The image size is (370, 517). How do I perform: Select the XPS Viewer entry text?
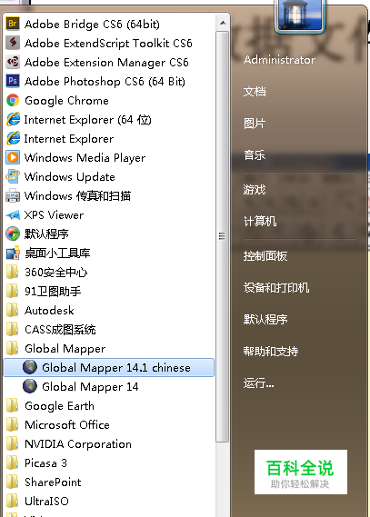(x=54, y=215)
